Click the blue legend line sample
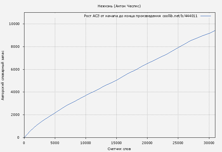Image resolution: width=222 pixels, height=152 pixels. tap(206, 16)
